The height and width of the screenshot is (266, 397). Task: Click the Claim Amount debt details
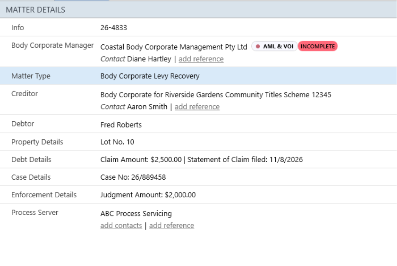[x=141, y=160]
